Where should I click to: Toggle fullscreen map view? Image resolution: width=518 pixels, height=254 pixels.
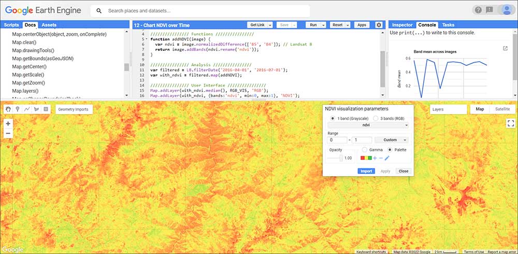(511, 123)
